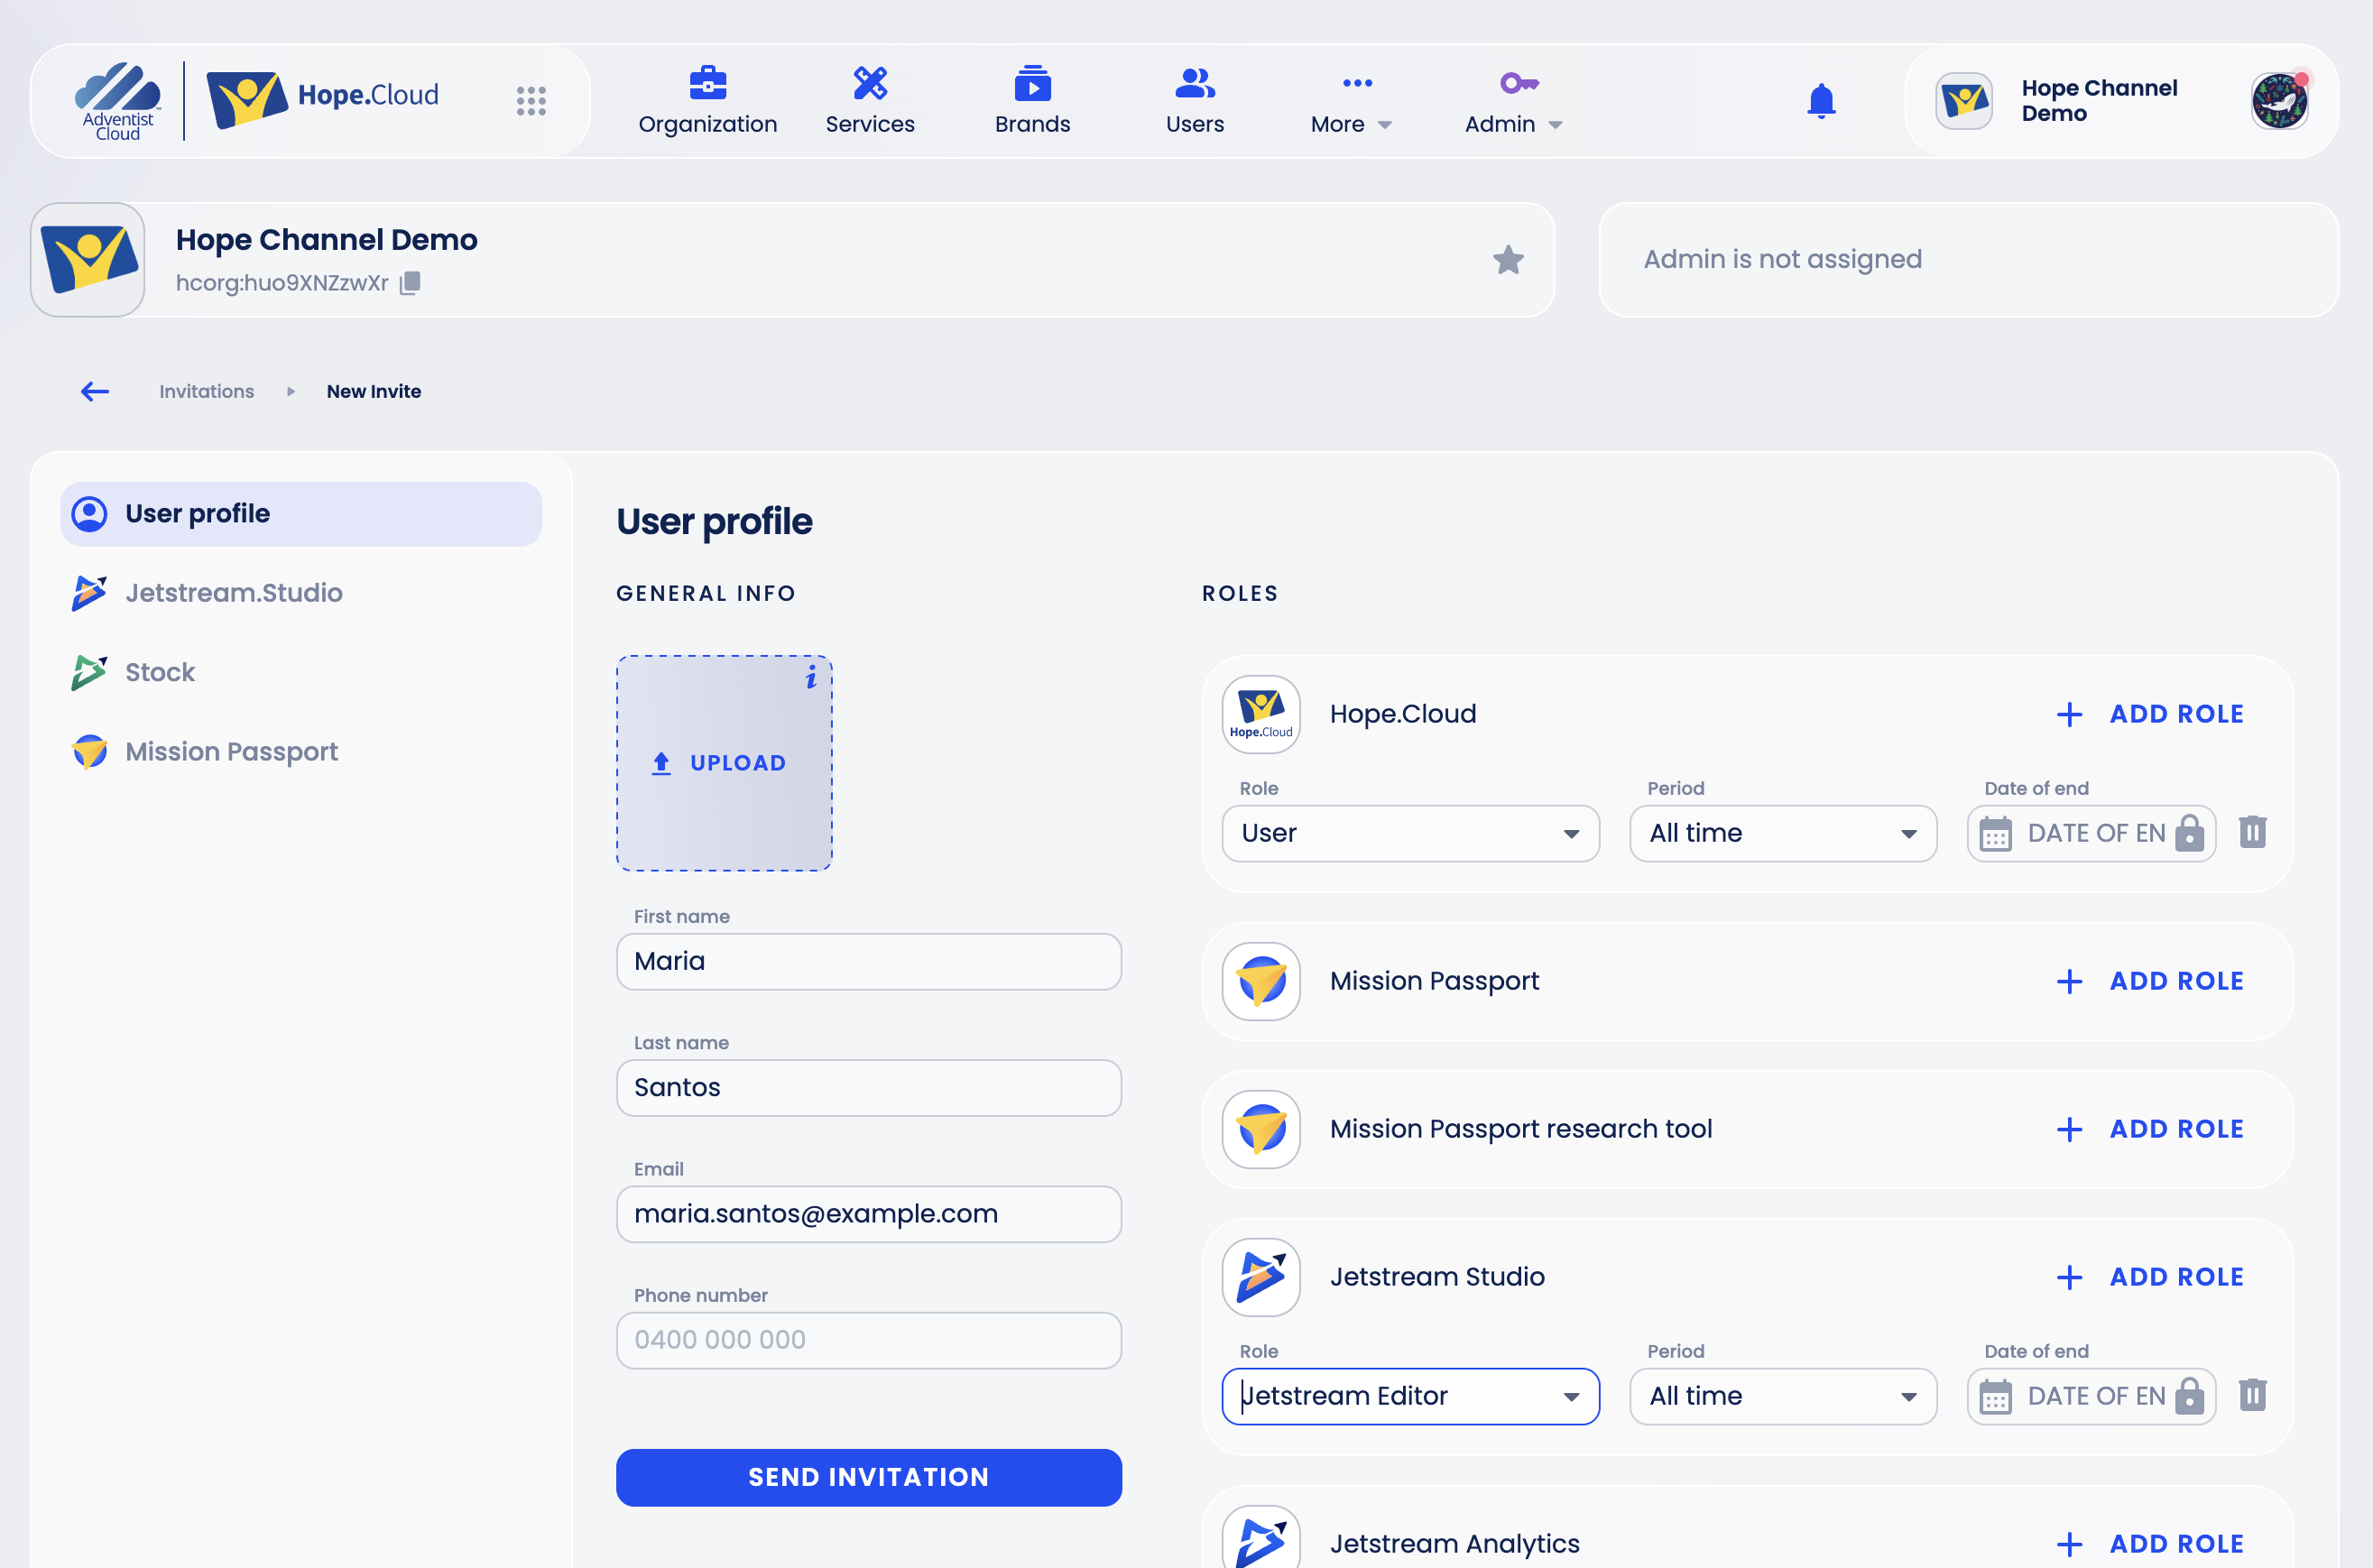
Task: Open Jetstream Editor role dropdown
Action: coord(1410,1396)
